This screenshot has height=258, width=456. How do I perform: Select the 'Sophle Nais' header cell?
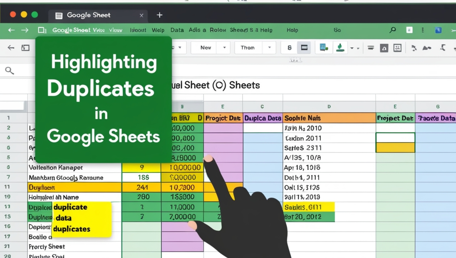click(329, 118)
